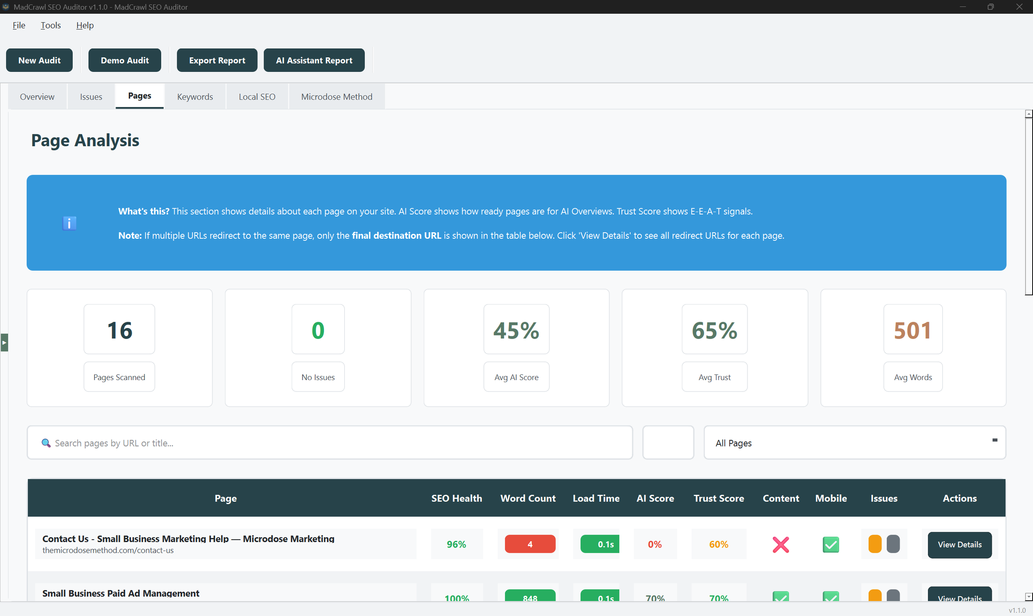
Task: Switch to the Keywords tab
Action: click(195, 96)
